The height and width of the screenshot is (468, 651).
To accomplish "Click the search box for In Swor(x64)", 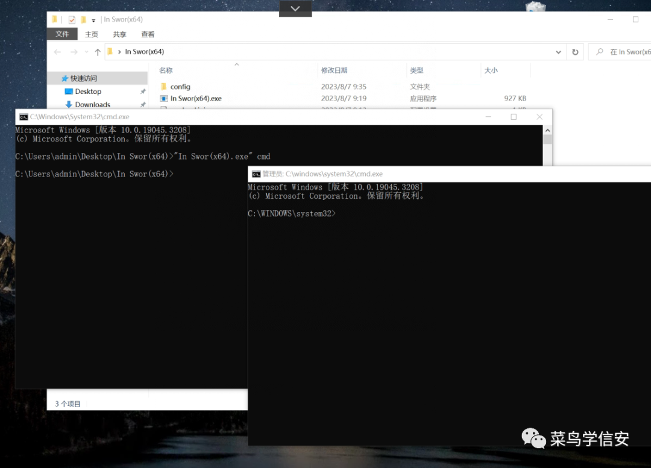I will click(x=621, y=52).
